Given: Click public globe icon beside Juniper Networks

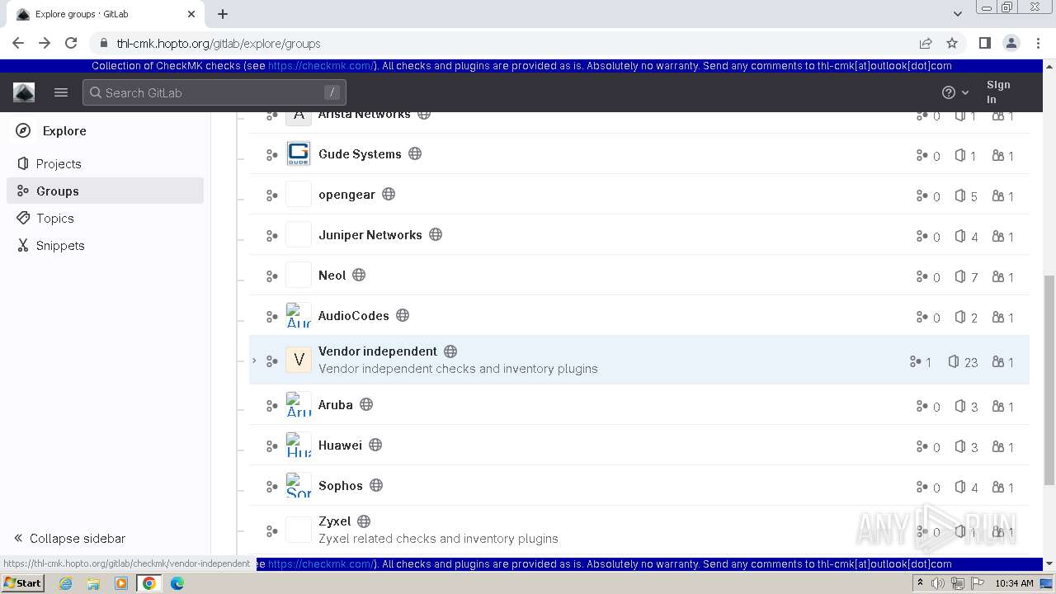Looking at the screenshot, I should pos(436,234).
